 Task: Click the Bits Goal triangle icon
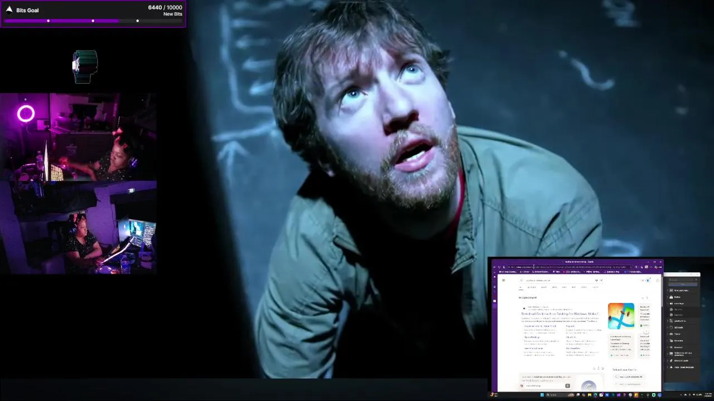coord(9,10)
